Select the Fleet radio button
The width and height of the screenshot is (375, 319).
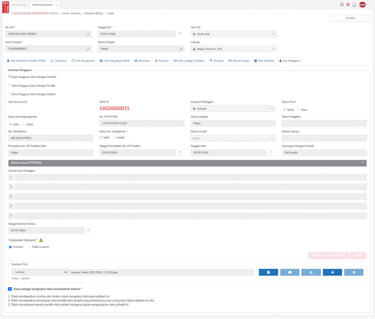298,110
